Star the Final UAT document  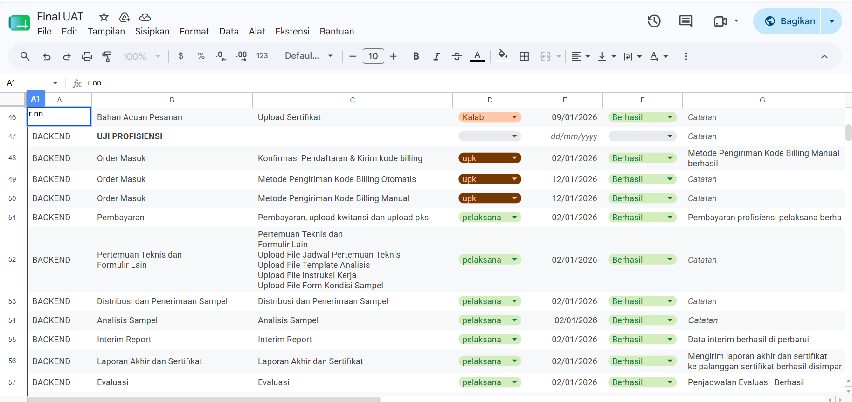(x=104, y=17)
